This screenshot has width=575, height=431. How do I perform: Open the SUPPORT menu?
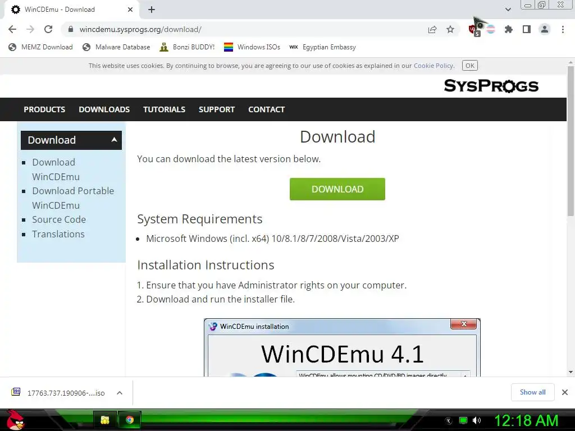tap(217, 109)
